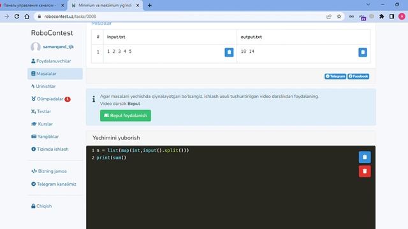The width and height of the screenshot is (408, 229).
Task: Click the RoboContest logo
Action: 52,33
